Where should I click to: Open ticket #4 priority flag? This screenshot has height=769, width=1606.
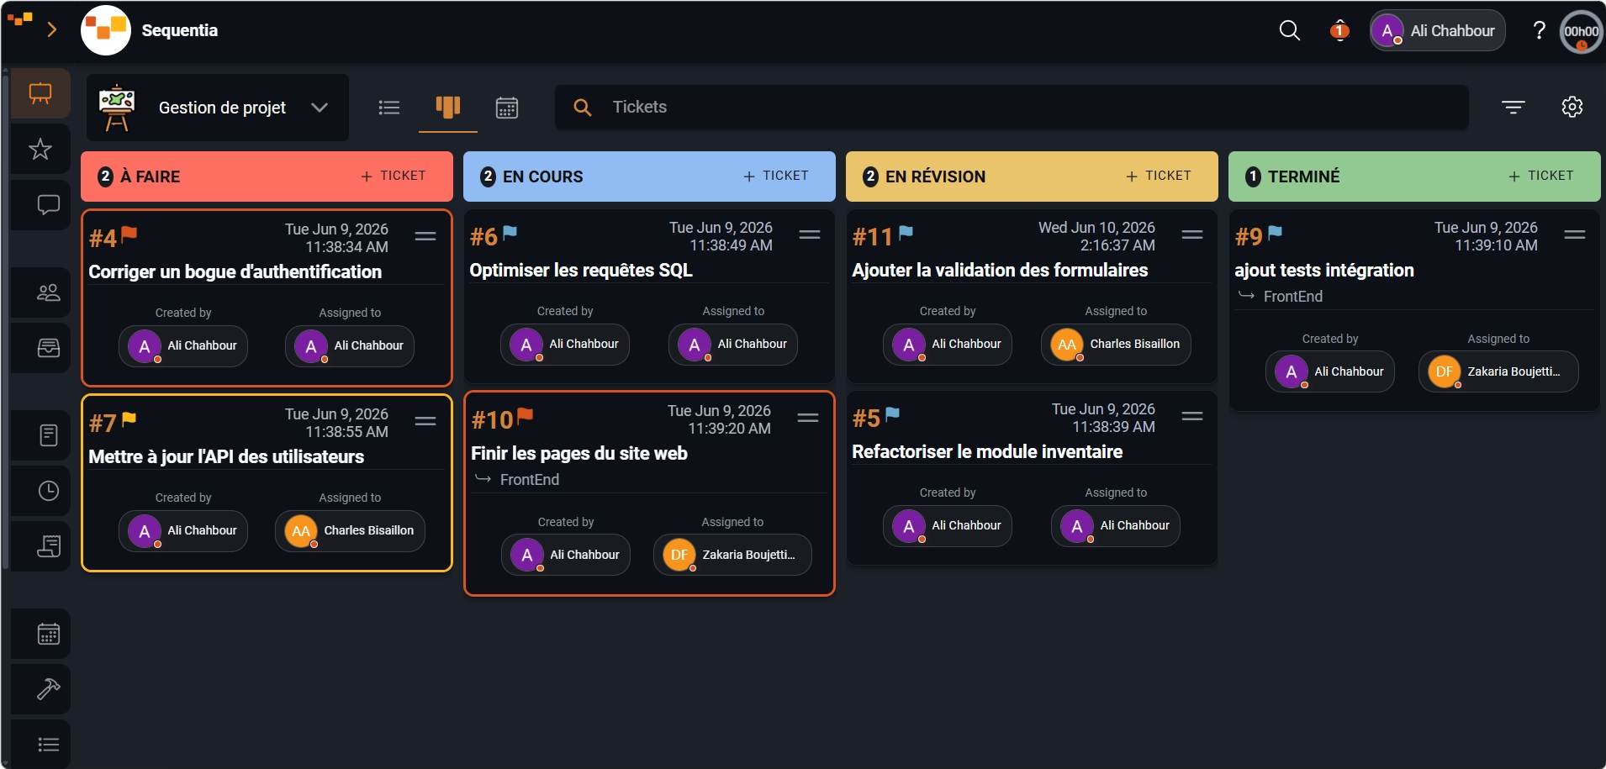click(x=129, y=234)
